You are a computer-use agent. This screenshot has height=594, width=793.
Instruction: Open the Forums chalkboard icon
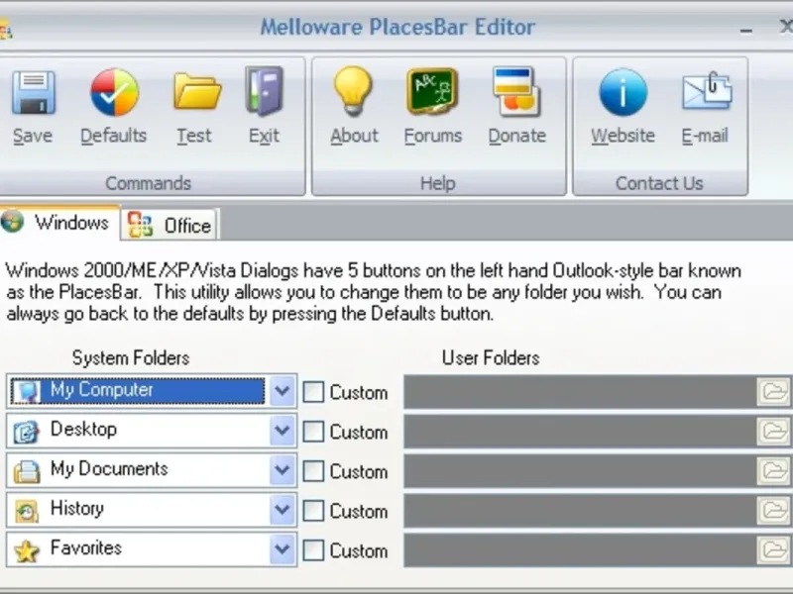[432, 91]
